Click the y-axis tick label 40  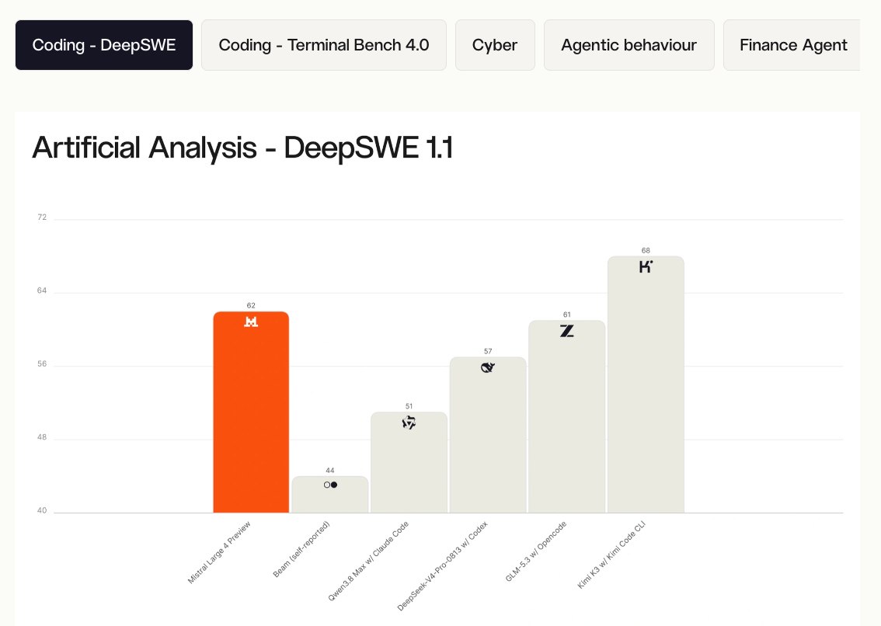[x=42, y=511]
